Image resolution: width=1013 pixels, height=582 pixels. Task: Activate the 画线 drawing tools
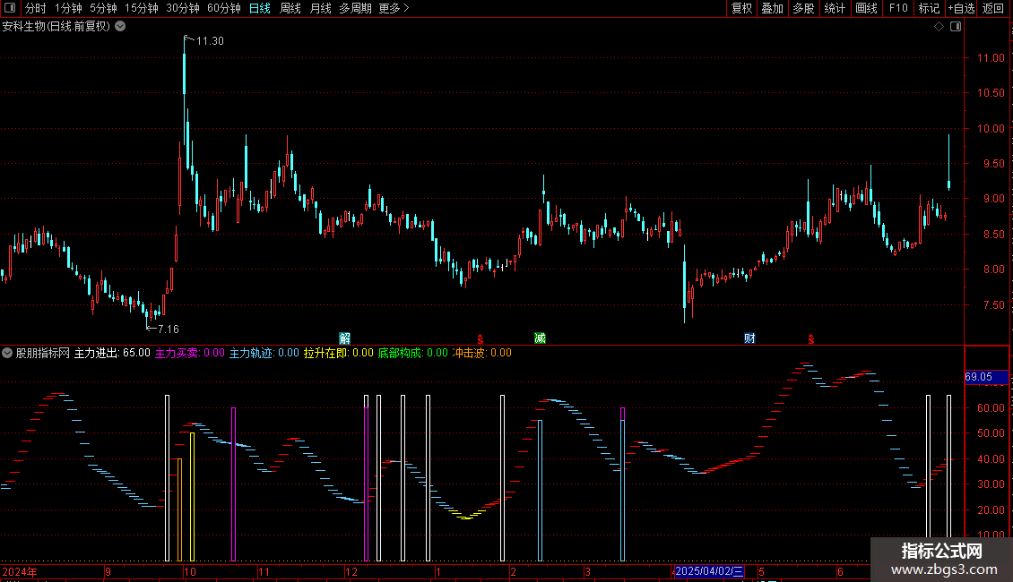pos(866,8)
